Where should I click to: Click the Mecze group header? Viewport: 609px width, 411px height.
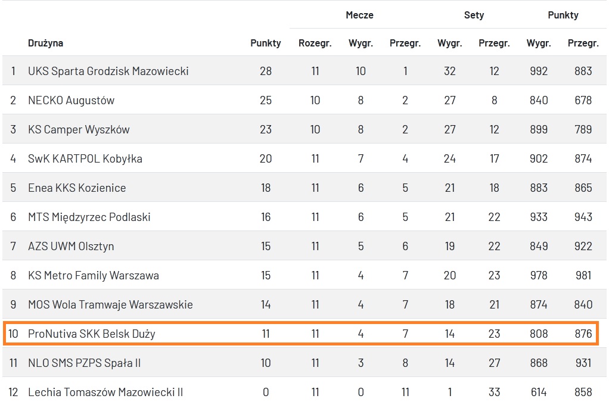pyautogui.click(x=359, y=15)
